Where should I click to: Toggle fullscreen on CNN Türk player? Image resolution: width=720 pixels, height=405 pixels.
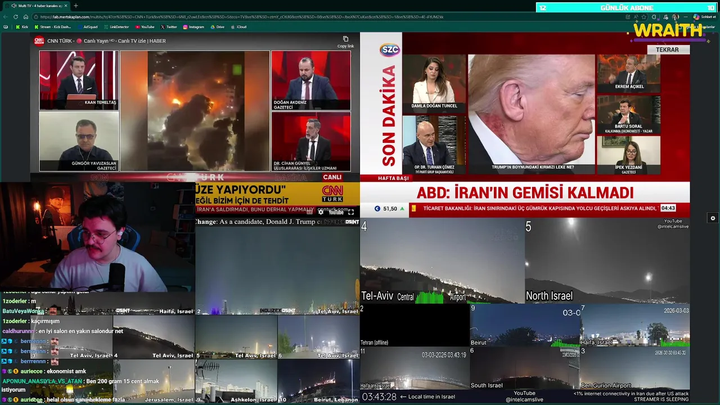tap(351, 212)
